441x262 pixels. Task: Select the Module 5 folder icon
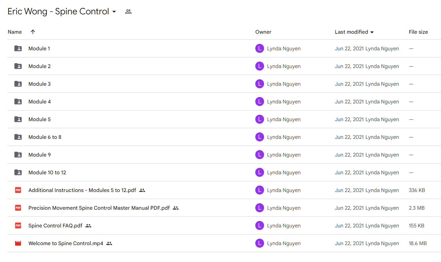click(x=18, y=119)
